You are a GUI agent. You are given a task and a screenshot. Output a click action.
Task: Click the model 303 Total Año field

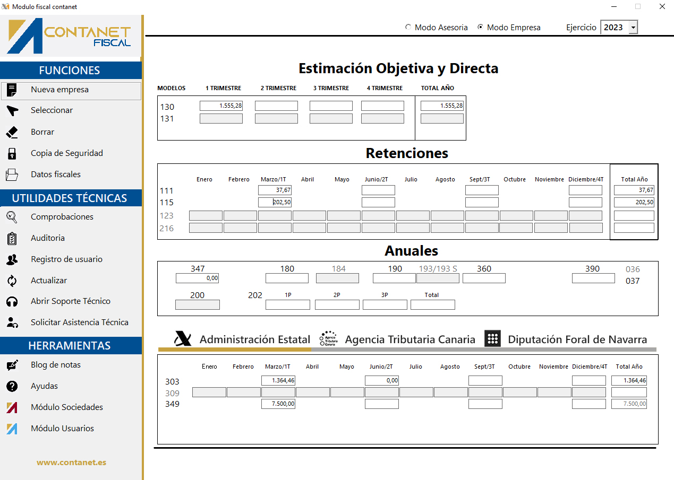pyautogui.click(x=629, y=381)
